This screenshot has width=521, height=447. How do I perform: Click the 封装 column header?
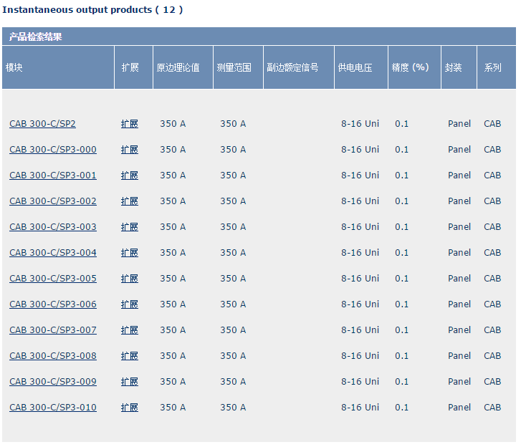(x=453, y=67)
